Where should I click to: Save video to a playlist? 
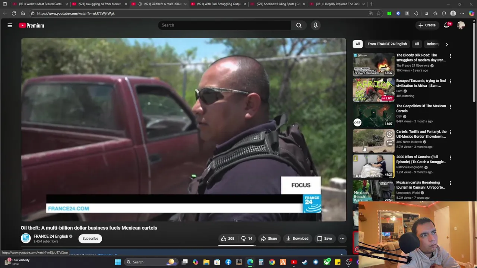(x=324, y=239)
